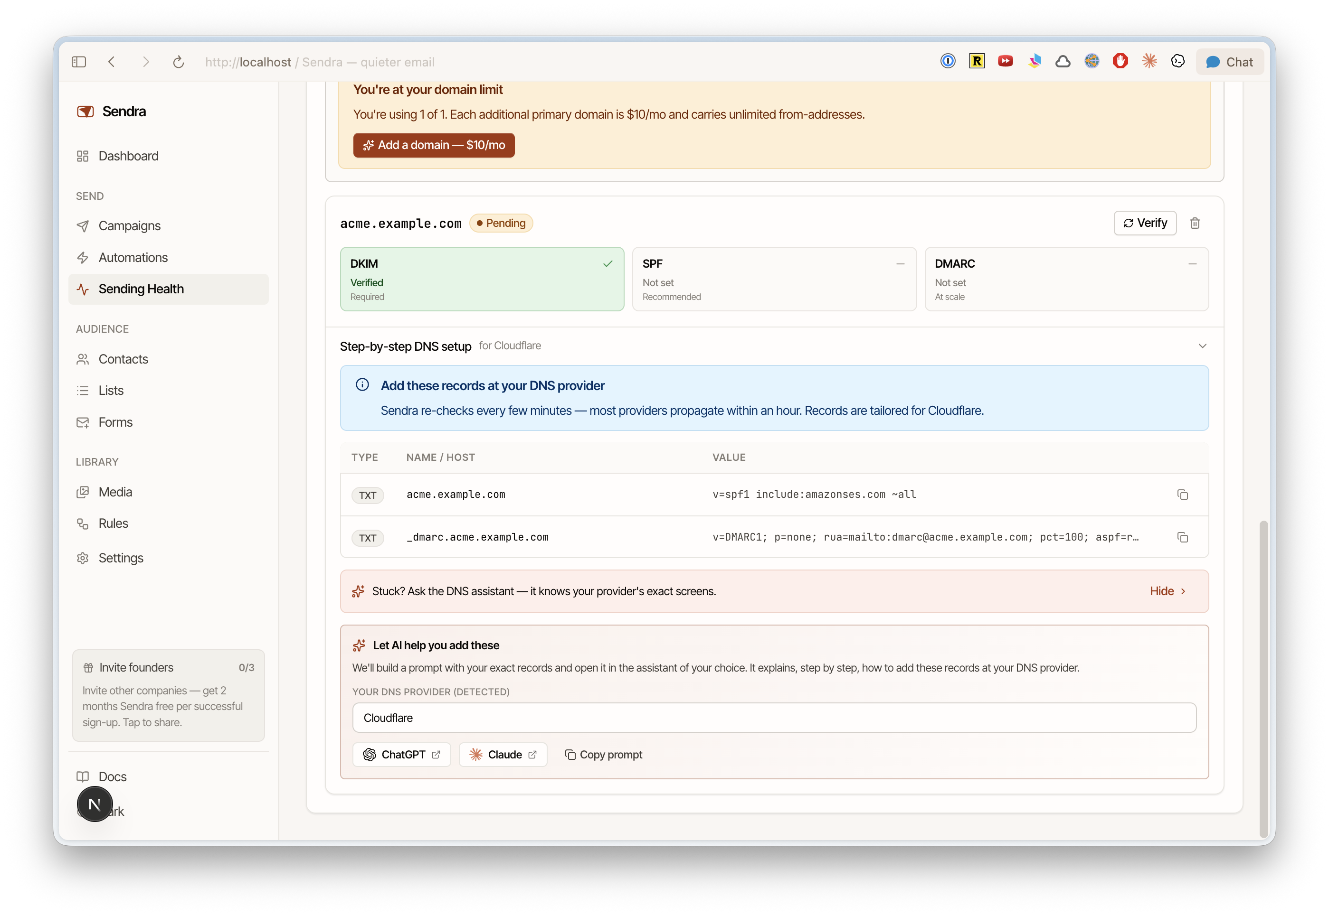The width and height of the screenshot is (1329, 916).
Task: Click the localhost address bar
Action: point(319,62)
